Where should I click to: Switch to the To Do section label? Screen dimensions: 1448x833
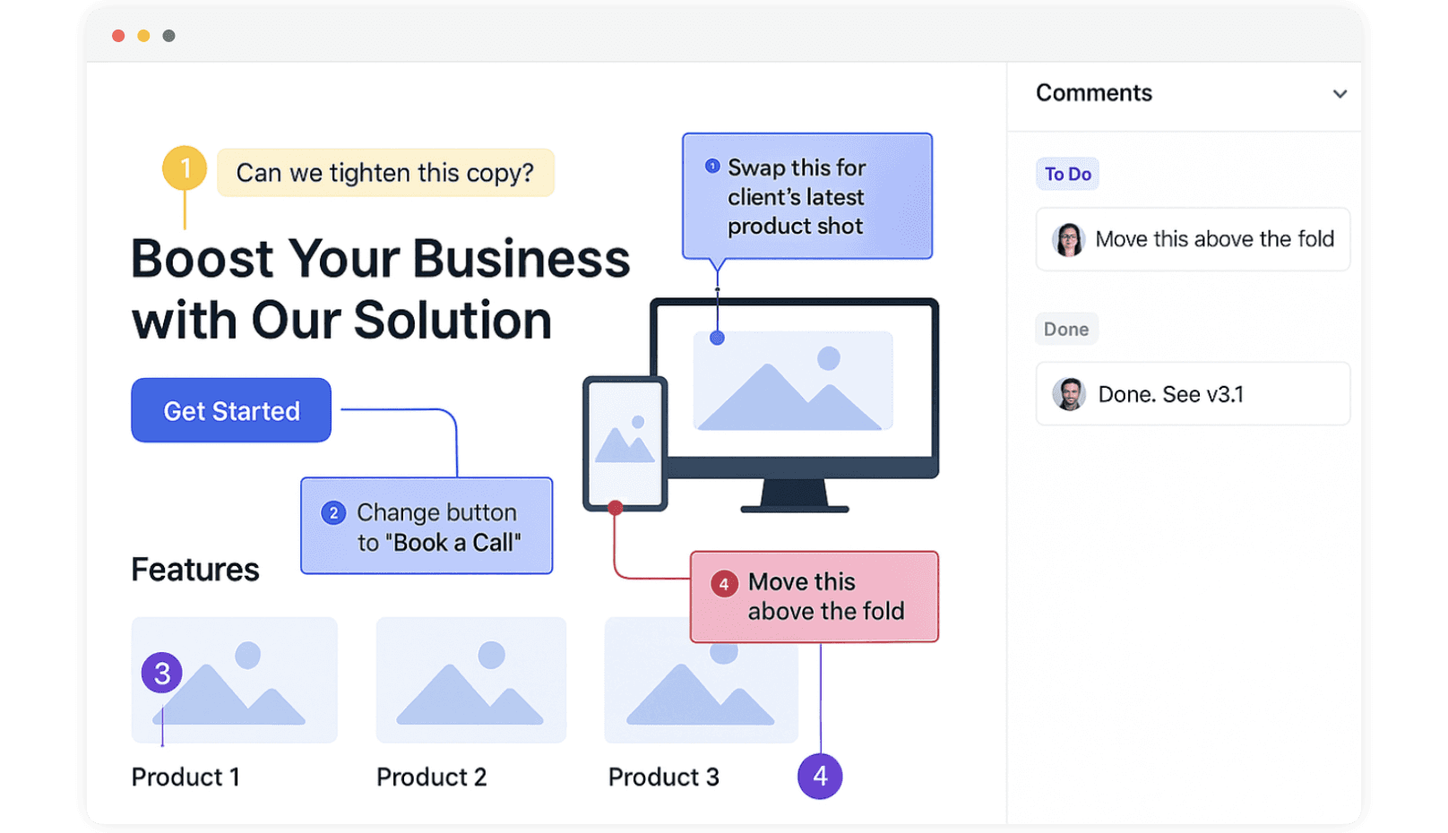(1067, 174)
